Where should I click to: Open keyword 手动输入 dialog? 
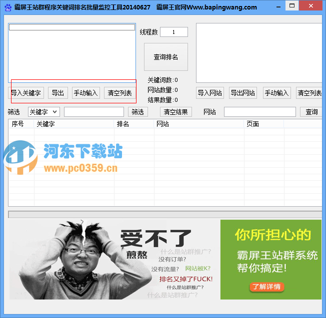pyautogui.click(x=86, y=93)
